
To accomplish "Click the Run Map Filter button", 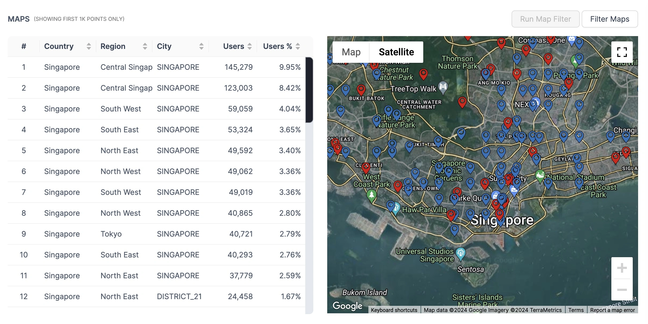I will [x=546, y=19].
